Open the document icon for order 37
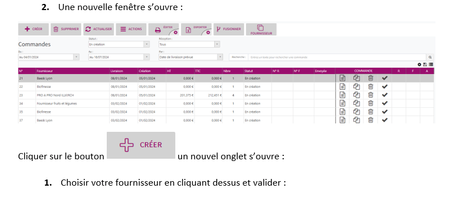The height and width of the screenshot is (221, 463). [342, 120]
